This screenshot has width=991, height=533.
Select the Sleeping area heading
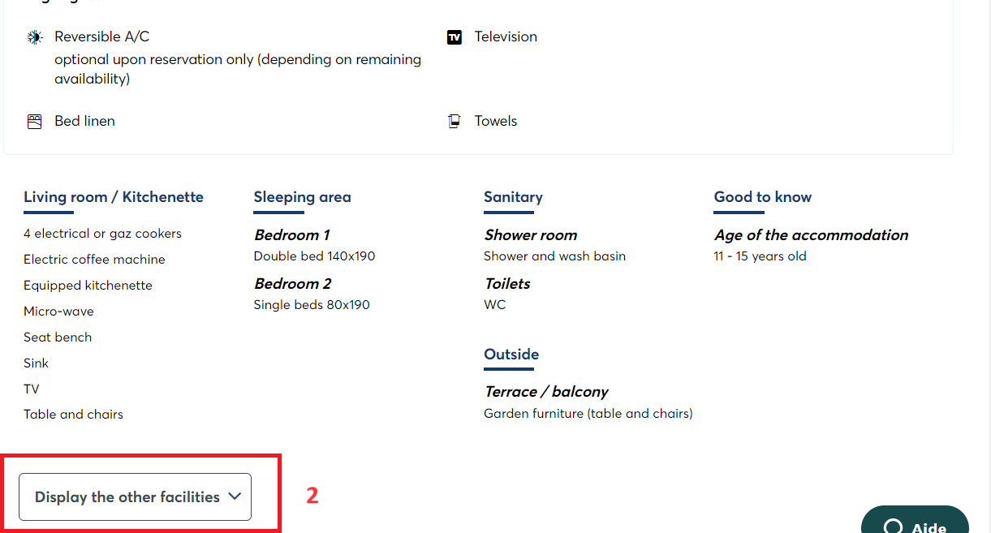pyautogui.click(x=302, y=197)
